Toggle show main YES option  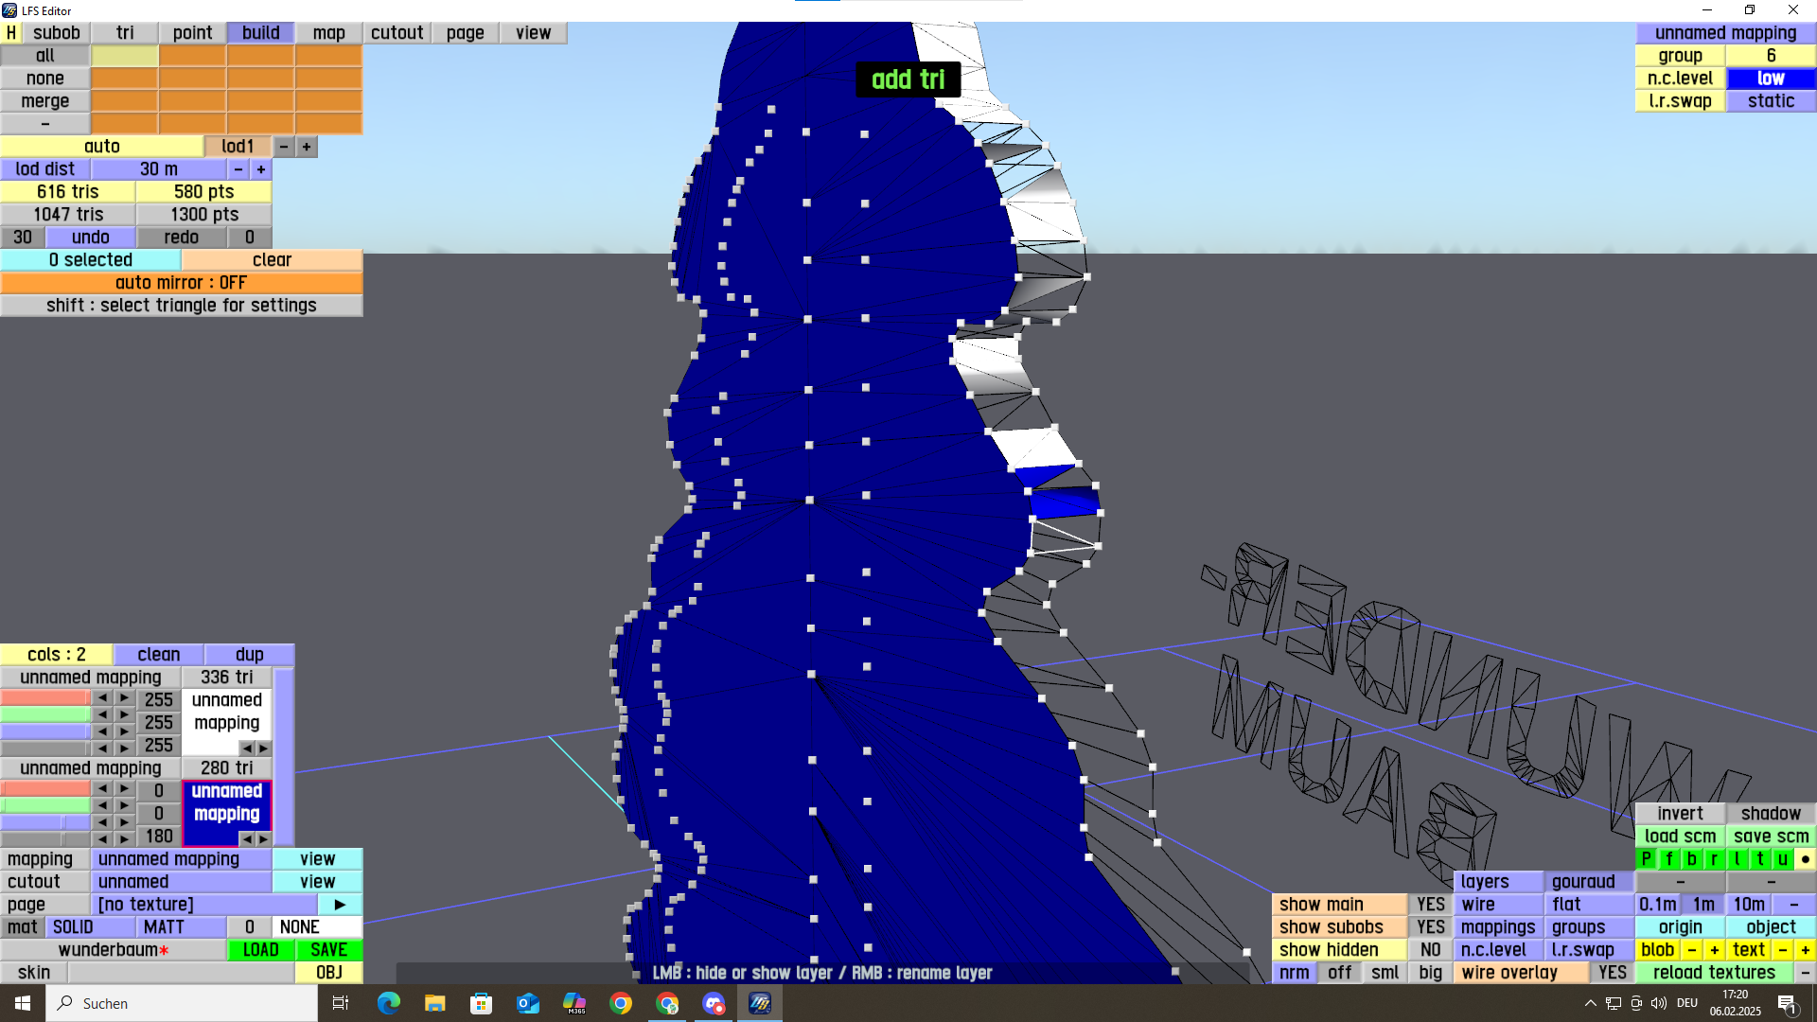click(x=1430, y=905)
